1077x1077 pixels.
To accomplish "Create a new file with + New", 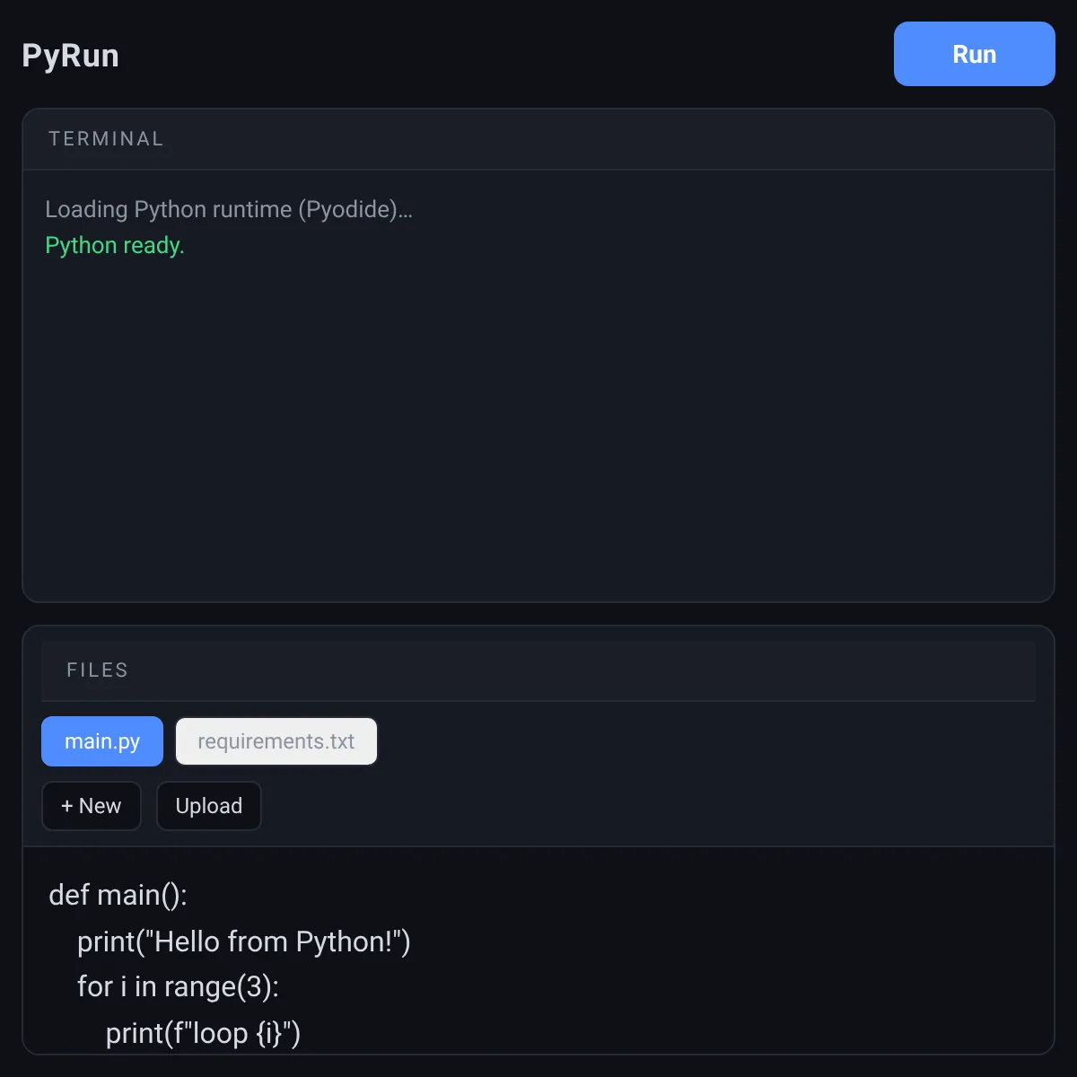I will tap(92, 806).
